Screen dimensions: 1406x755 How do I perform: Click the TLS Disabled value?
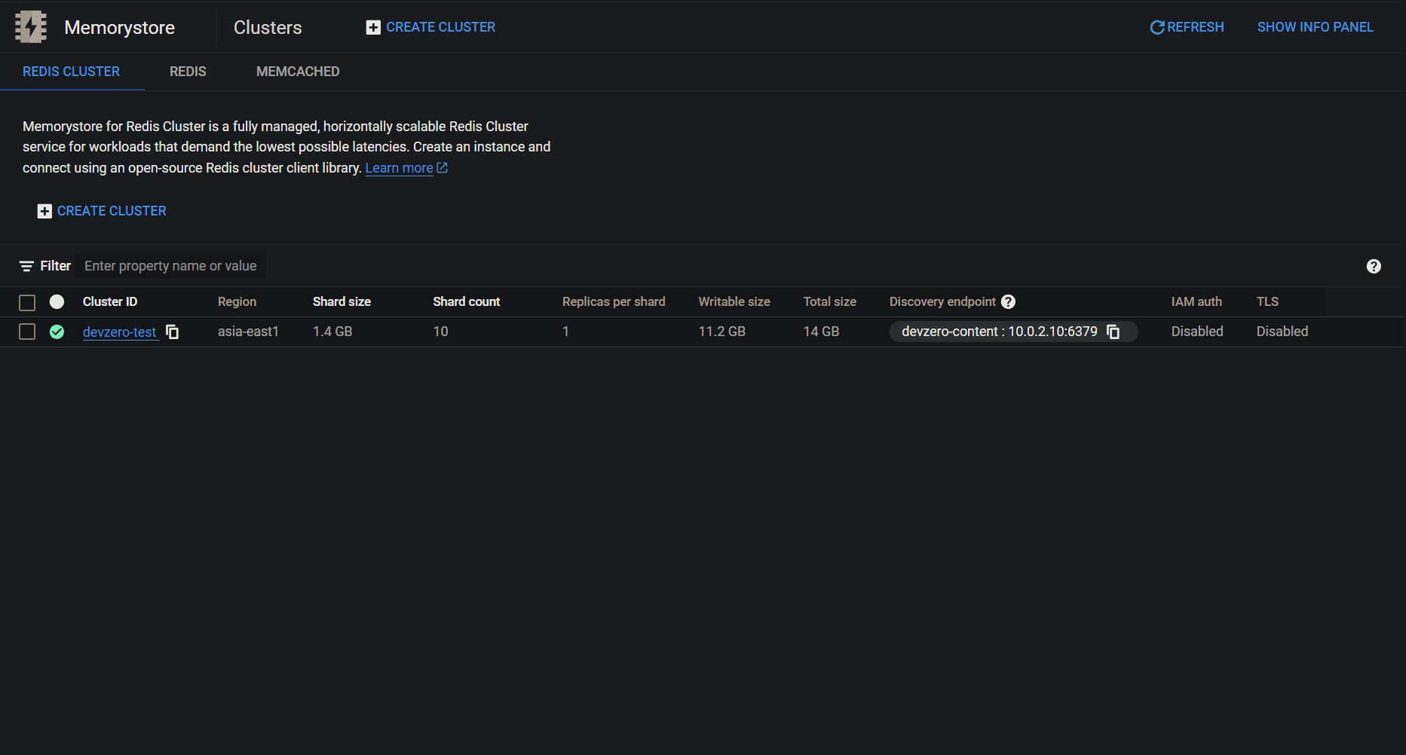[x=1282, y=332]
